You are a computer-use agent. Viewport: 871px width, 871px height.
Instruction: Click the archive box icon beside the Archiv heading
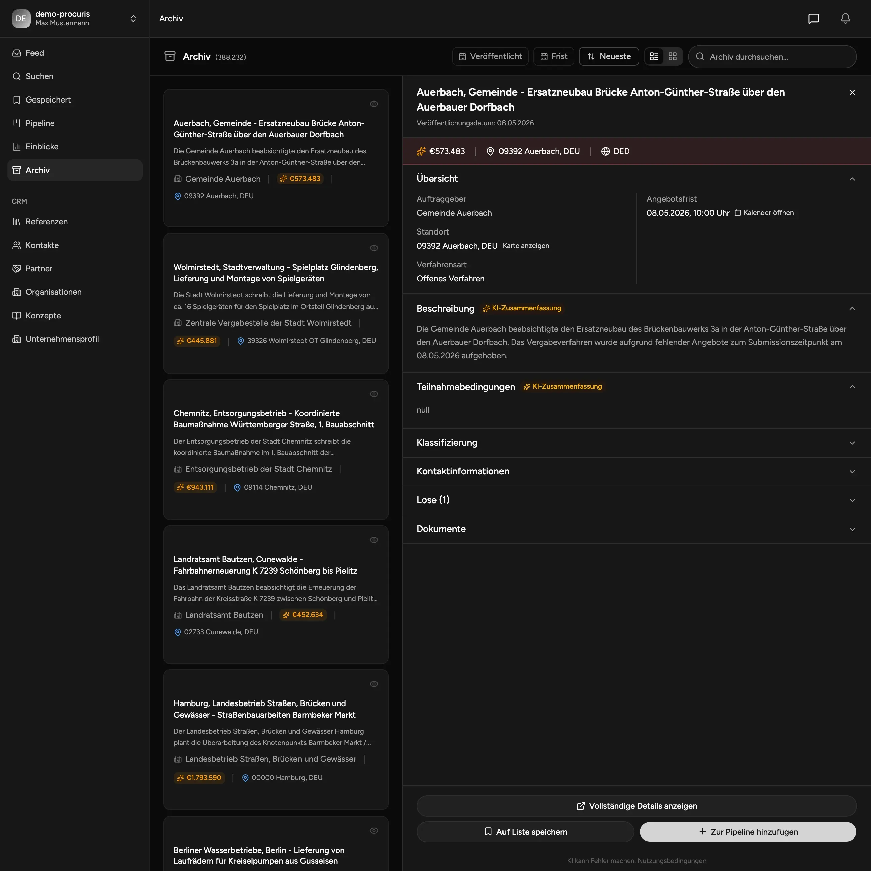click(170, 56)
